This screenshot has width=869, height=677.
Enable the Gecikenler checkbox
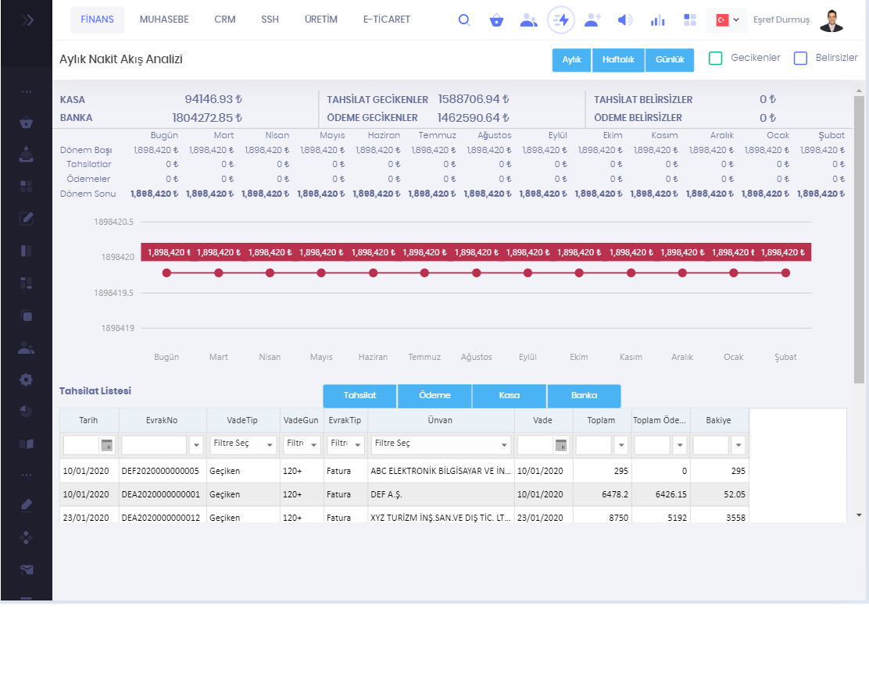coord(715,58)
